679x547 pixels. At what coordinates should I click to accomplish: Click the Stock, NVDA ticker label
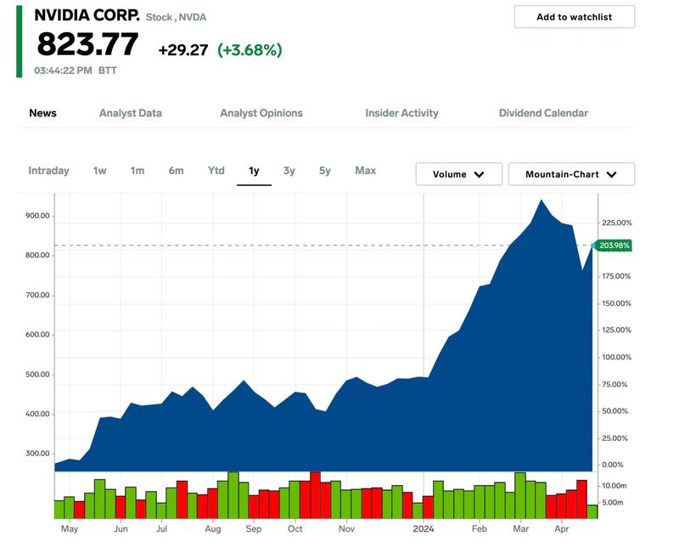tap(176, 17)
